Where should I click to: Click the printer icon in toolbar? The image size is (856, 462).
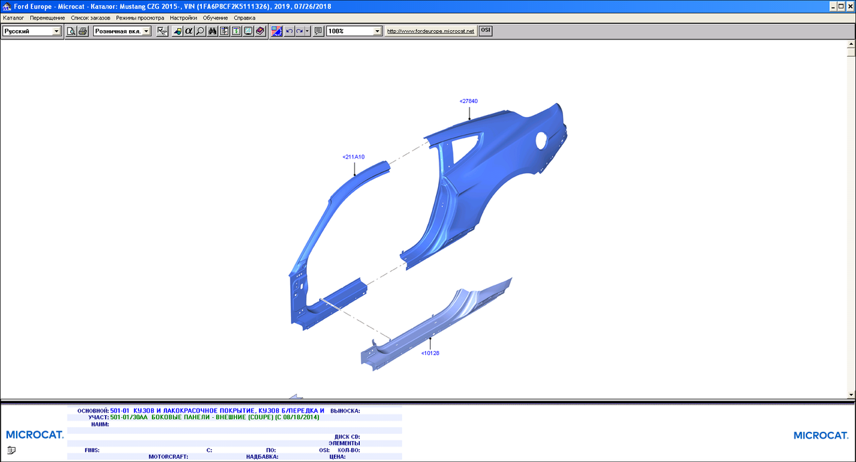pos(83,31)
